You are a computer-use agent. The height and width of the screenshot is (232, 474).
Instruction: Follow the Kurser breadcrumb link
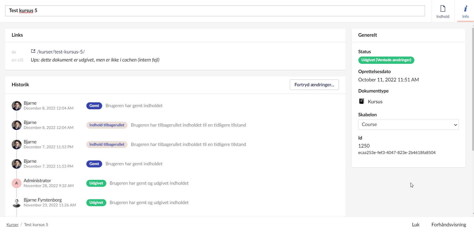click(12, 225)
